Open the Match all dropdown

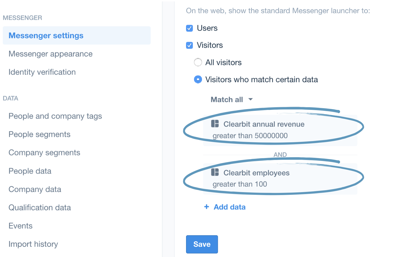click(x=232, y=99)
